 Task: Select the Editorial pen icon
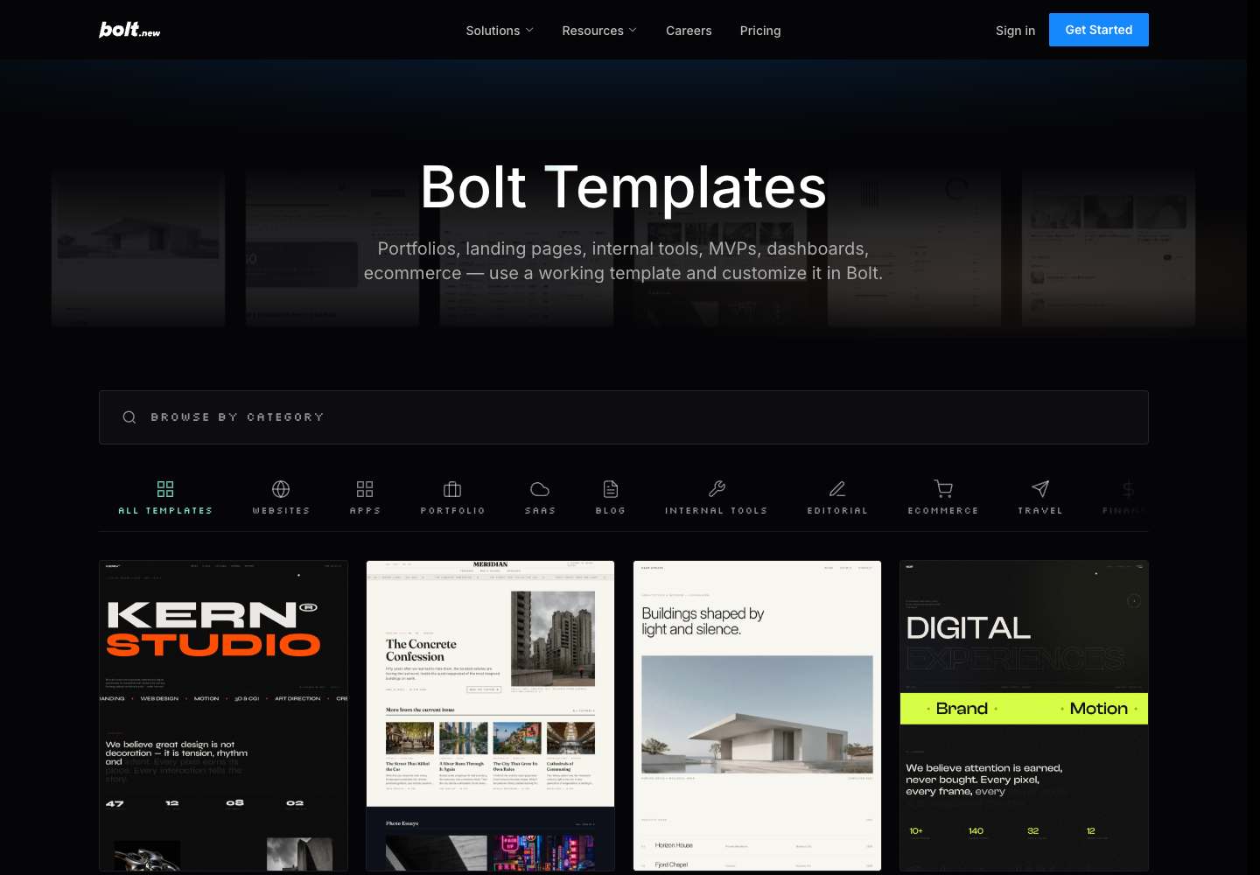point(837,489)
